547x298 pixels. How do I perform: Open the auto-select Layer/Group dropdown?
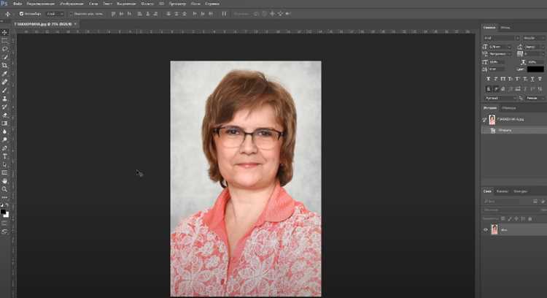tap(55, 14)
